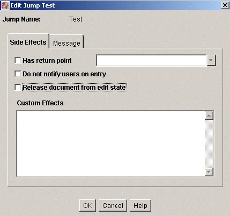The height and width of the screenshot is (216, 230).
Task: Click the Custom Effects scroll up arrow
Action: (x=209, y=116)
